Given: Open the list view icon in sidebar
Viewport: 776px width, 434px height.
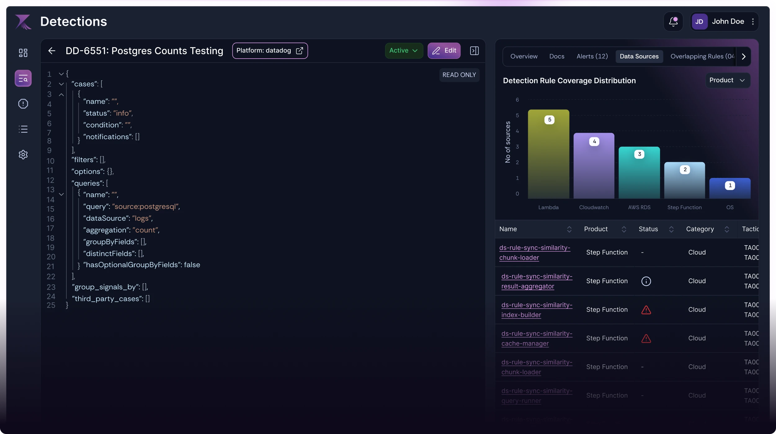Looking at the screenshot, I should click(x=23, y=129).
